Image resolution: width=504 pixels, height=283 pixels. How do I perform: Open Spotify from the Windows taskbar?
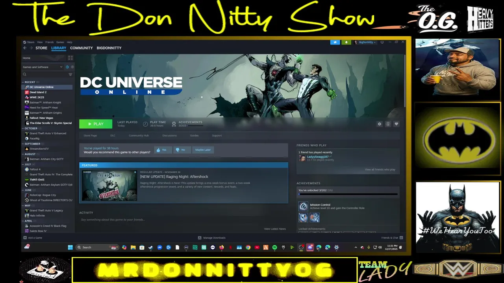(x=274, y=247)
